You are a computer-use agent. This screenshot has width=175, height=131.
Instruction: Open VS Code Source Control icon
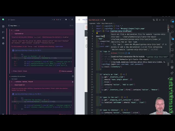(x=172, y=38)
